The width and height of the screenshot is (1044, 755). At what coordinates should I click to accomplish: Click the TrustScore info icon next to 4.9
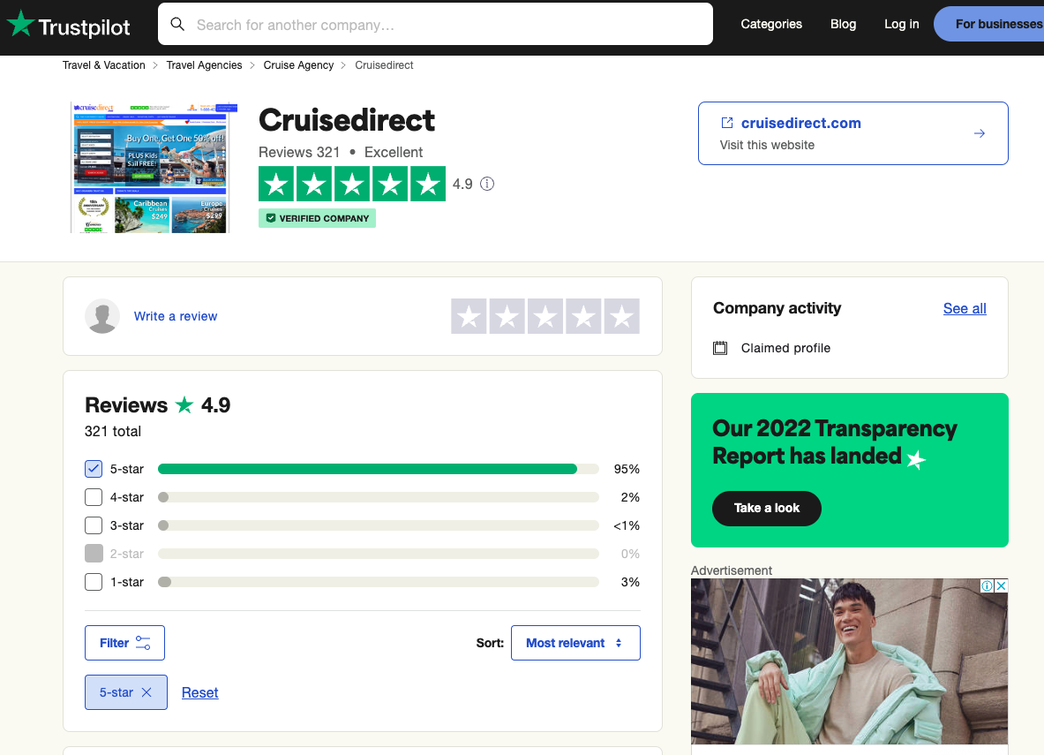pyautogui.click(x=487, y=184)
